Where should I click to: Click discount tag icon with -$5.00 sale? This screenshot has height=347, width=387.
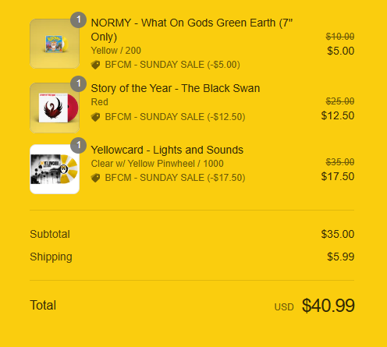tap(95, 65)
